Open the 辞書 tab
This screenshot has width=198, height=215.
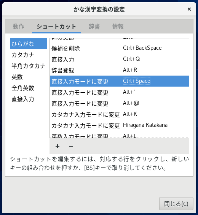click(x=94, y=26)
